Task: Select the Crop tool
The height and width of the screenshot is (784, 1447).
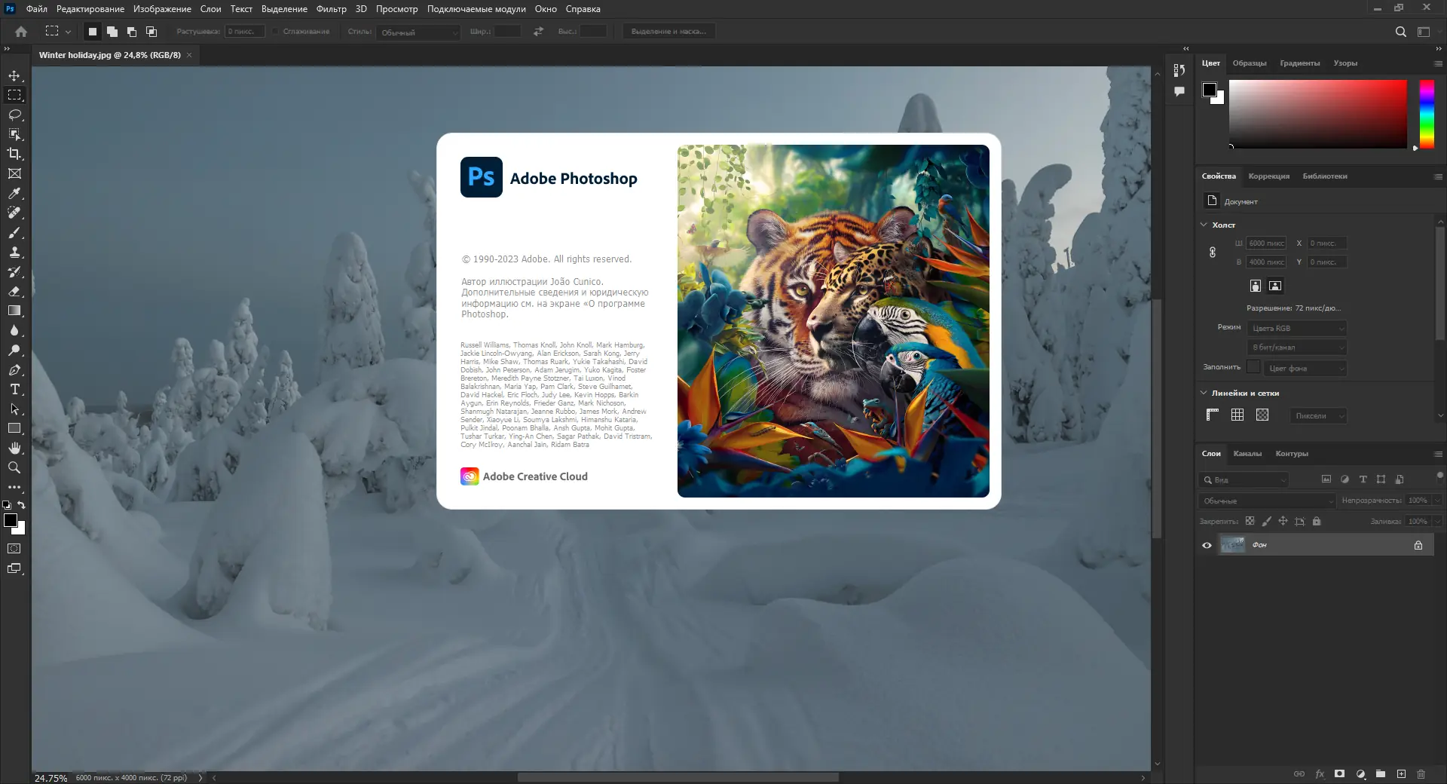Action: (x=14, y=154)
